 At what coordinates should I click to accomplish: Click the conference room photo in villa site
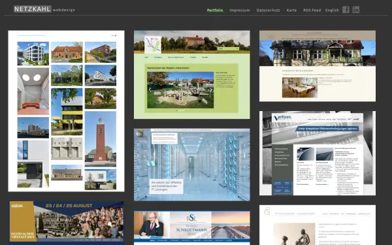click(300, 88)
